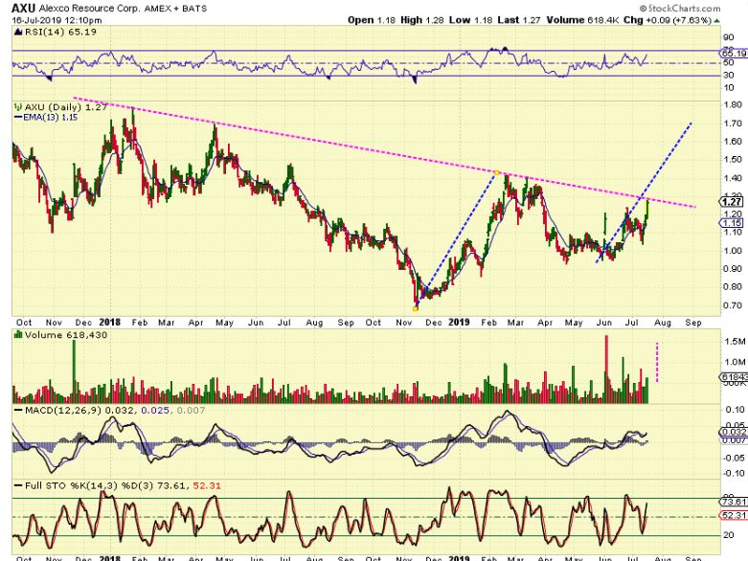
Task: Click the Low 1.18 value in header
Action: [470, 20]
